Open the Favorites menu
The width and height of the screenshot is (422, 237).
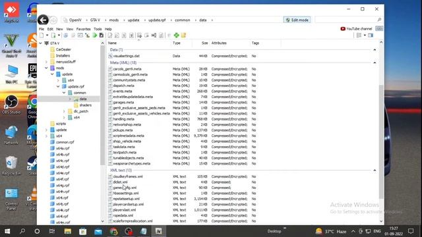(x=84, y=29)
